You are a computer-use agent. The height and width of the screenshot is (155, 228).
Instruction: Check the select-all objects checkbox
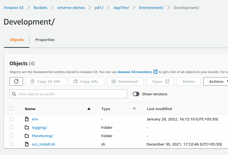[x=11, y=108]
